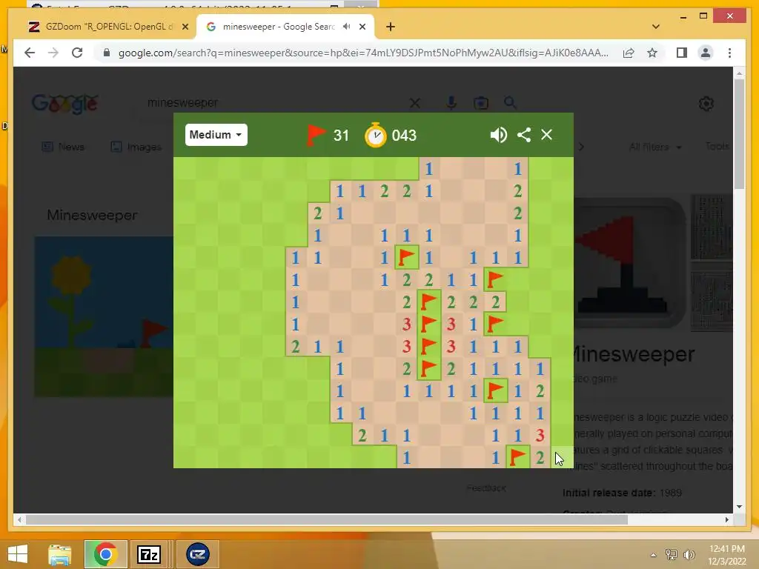The height and width of the screenshot is (569, 759).
Task: Reload the page
Action: (77, 53)
